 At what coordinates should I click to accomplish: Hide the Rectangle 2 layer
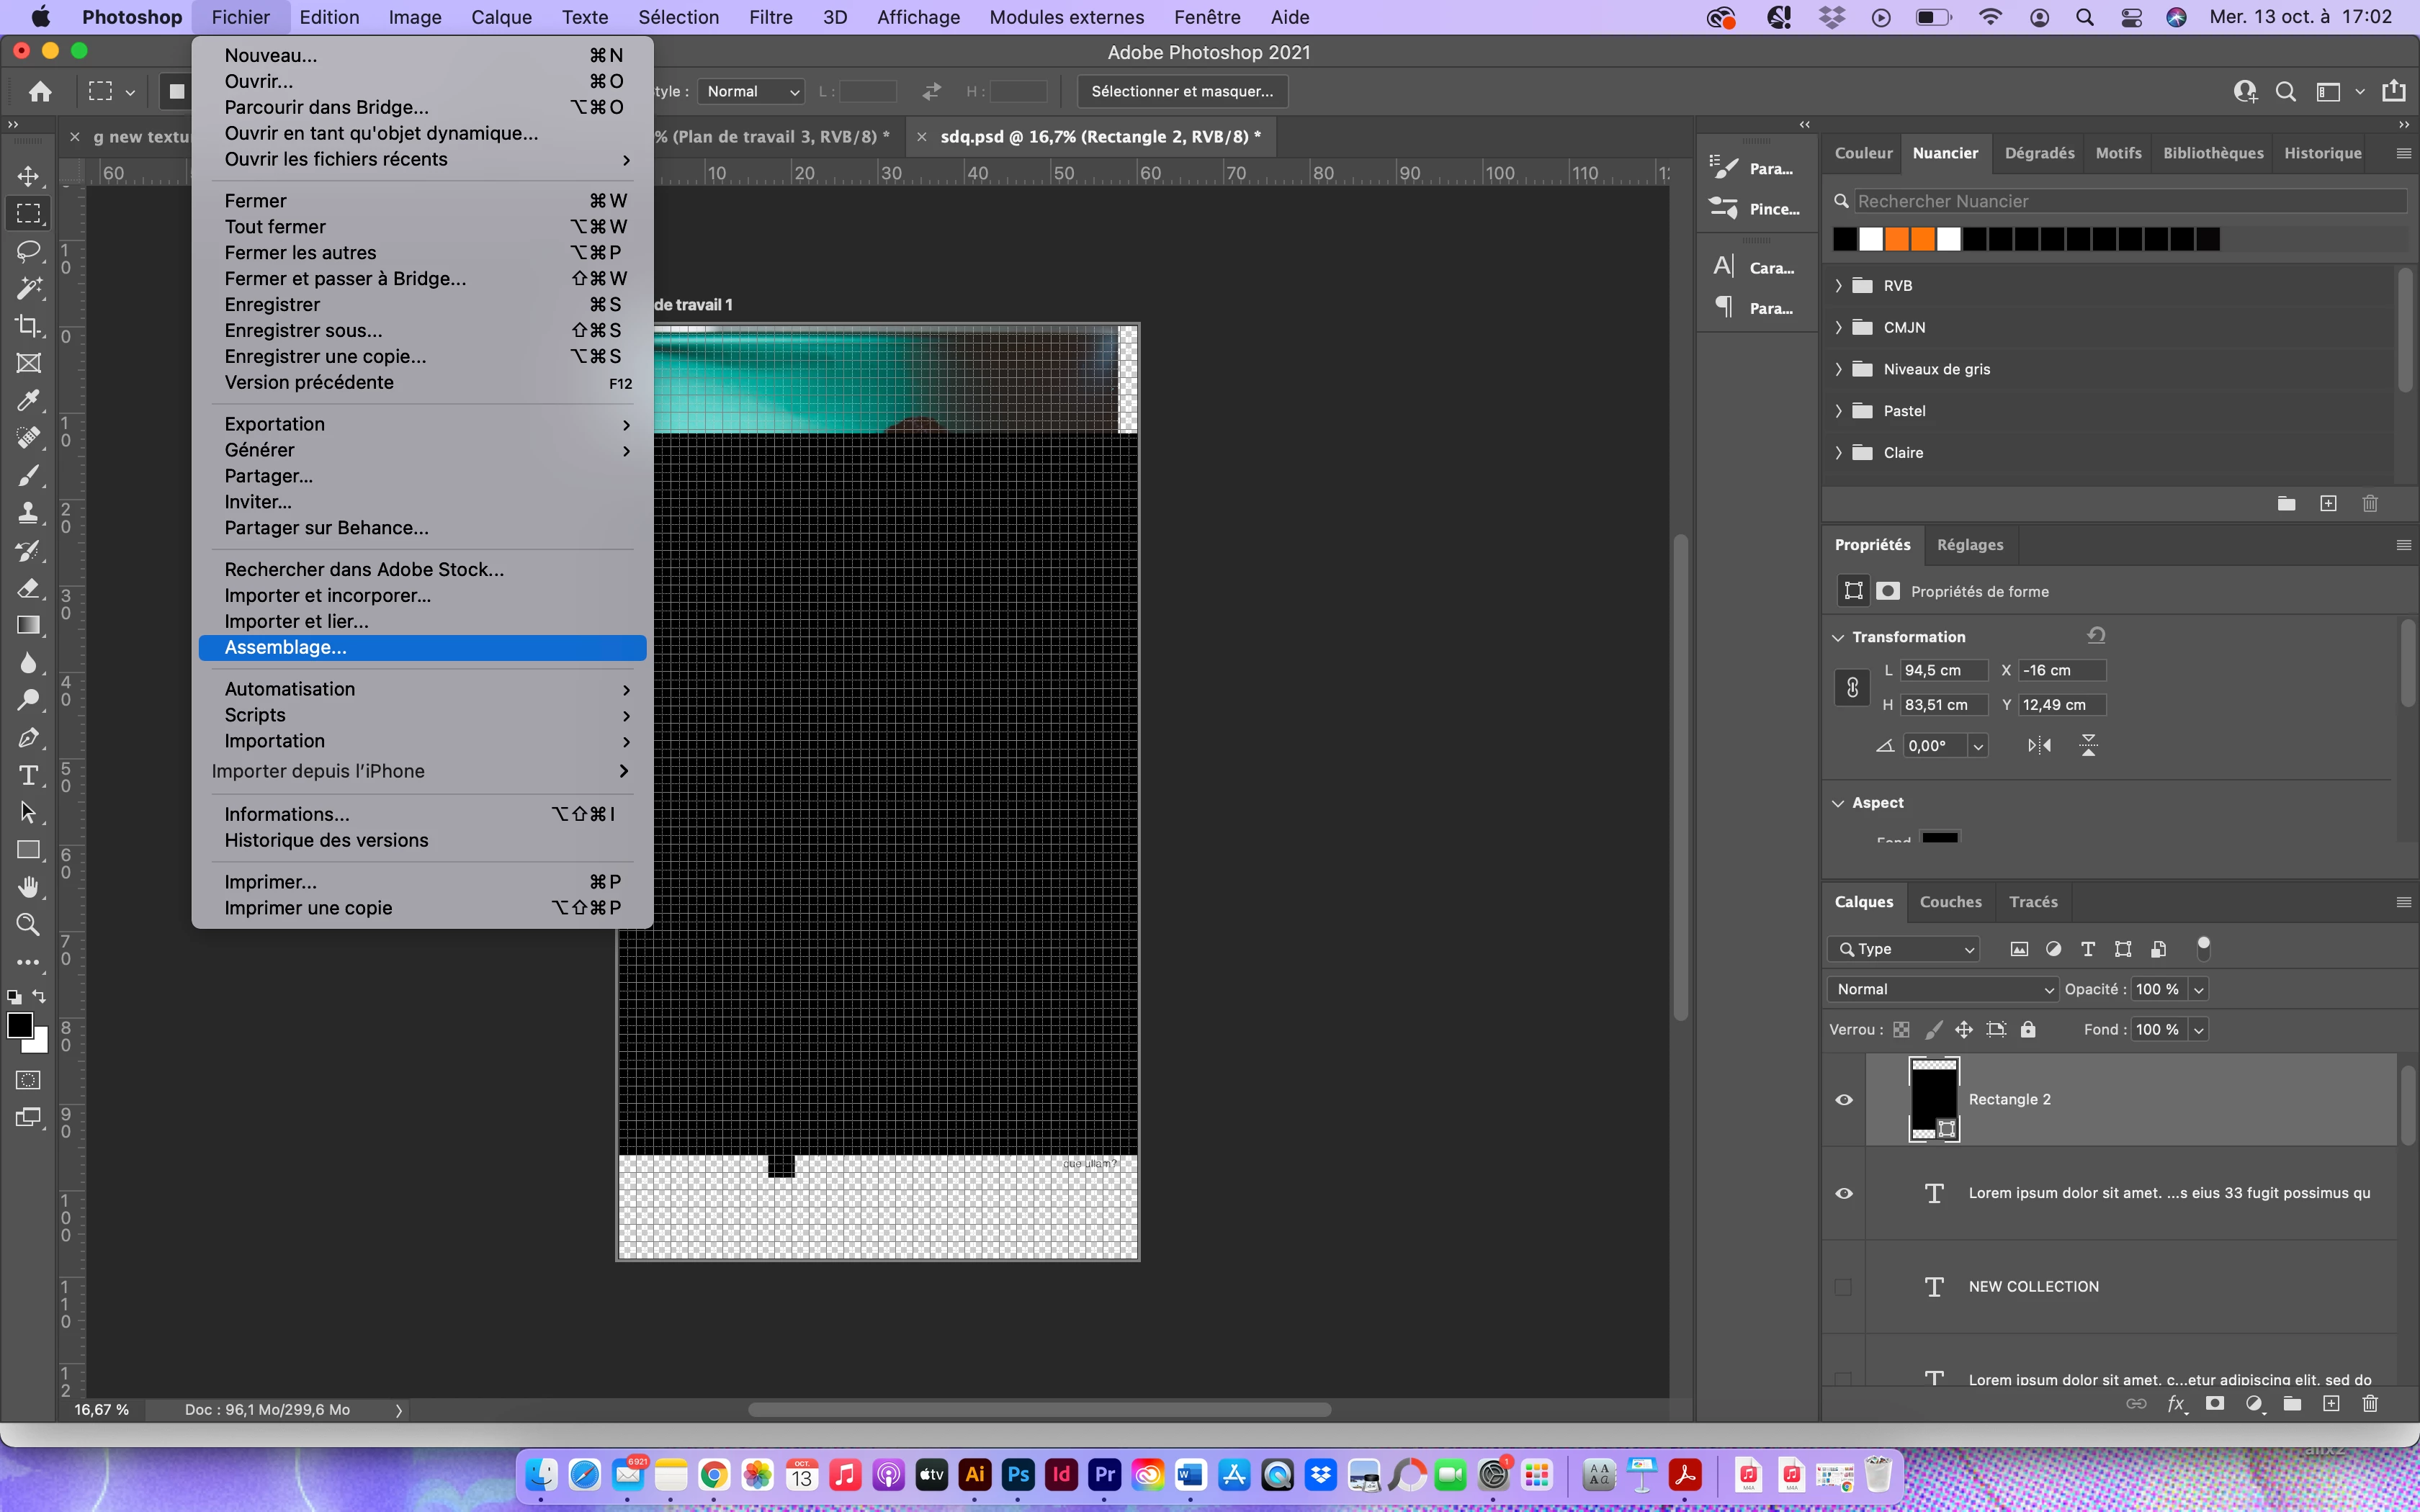[x=1844, y=1100]
